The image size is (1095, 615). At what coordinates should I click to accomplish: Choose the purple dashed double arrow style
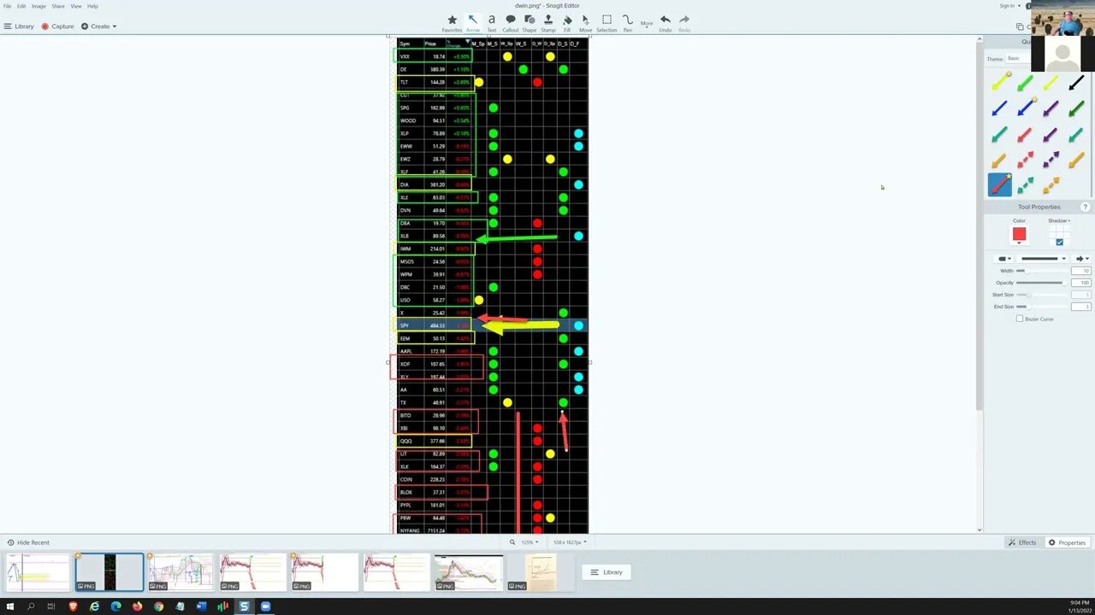click(1051, 160)
